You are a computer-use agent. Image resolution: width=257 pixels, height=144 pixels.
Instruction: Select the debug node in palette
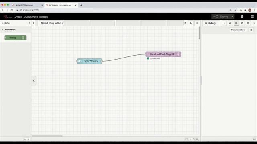tap(15, 38)
